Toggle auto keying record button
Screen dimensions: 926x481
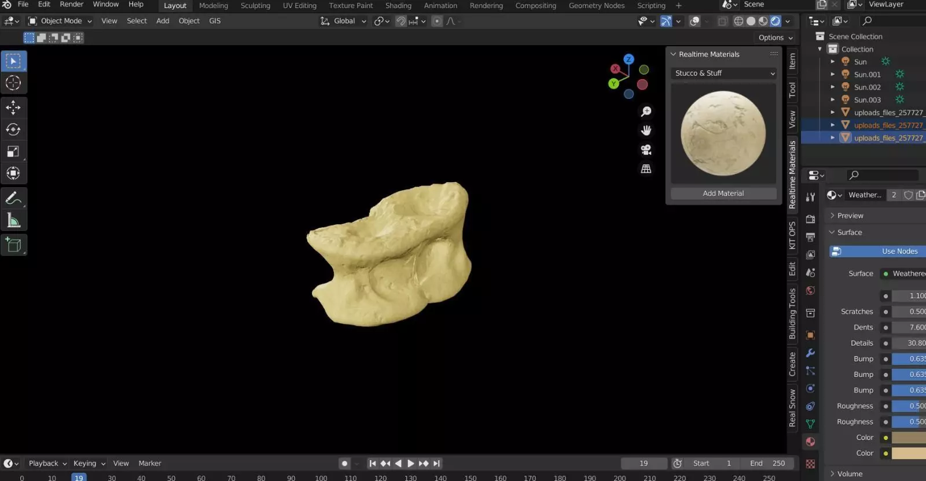click(344, 464)
